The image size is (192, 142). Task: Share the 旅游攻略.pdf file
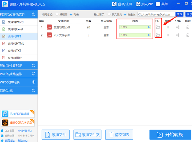click(x=178, y=27)
